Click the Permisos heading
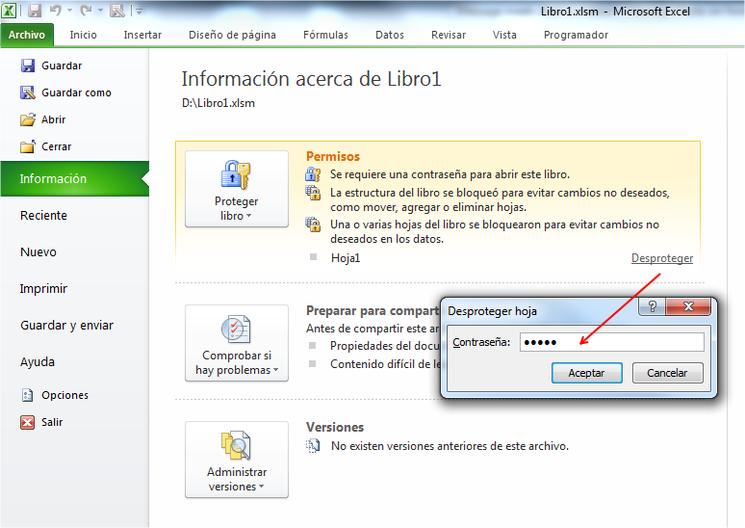 [333, 156]
